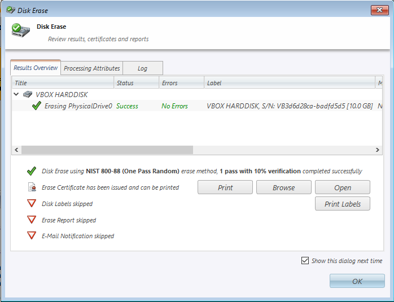Open the Processing Attributes tab
394x302 pixels.
[91, 68]
